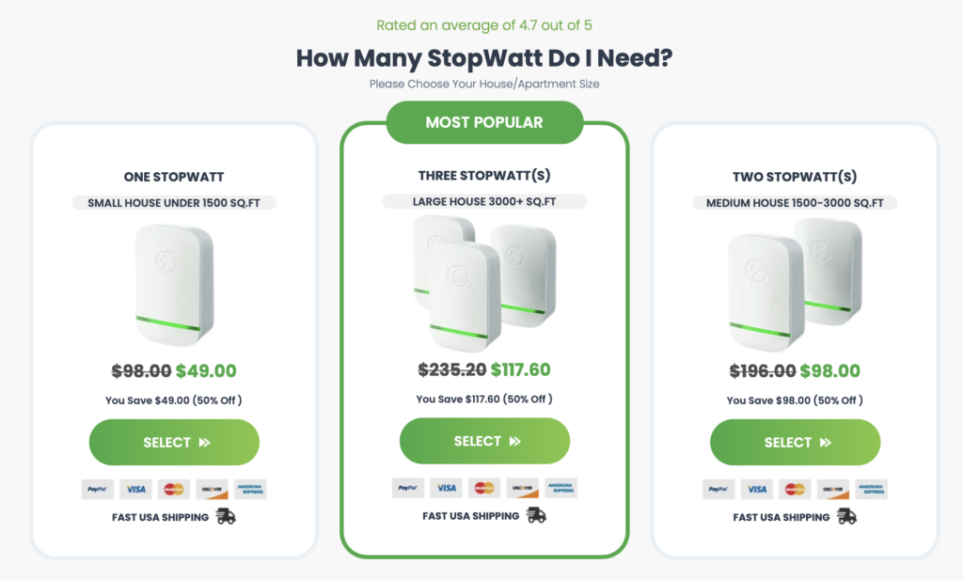Click Medium House 1500-3000 SQ.FT label
The width and height of the screenshot is (963, 580).
coord(795,202)
